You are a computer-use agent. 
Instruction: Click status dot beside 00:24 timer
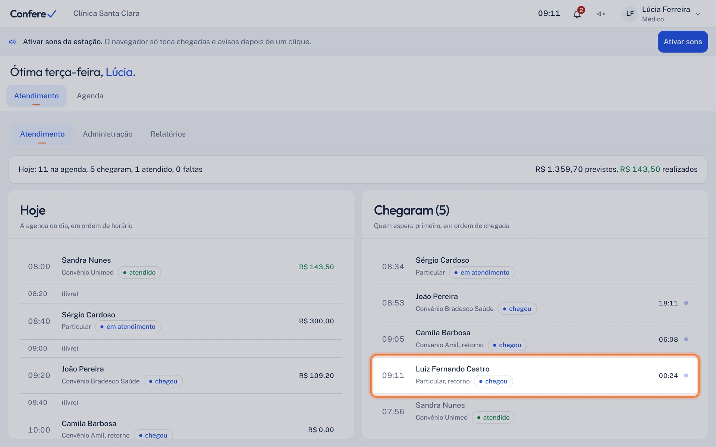[686, 375]
